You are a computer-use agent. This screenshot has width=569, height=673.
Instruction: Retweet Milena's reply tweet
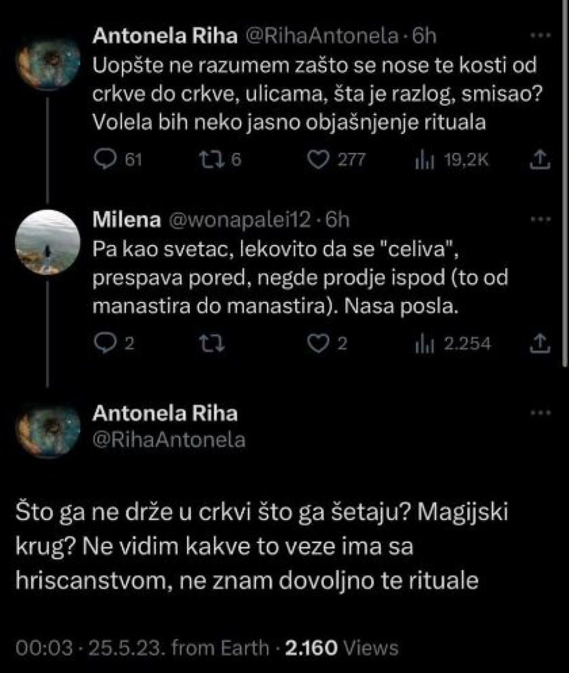click(207, 343)
